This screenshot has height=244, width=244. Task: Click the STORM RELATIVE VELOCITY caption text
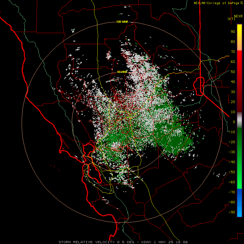[x=86, y=242]
